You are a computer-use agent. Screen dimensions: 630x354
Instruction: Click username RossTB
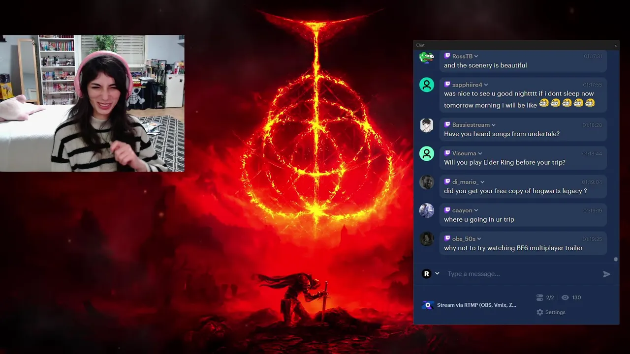tap(462, 56)
